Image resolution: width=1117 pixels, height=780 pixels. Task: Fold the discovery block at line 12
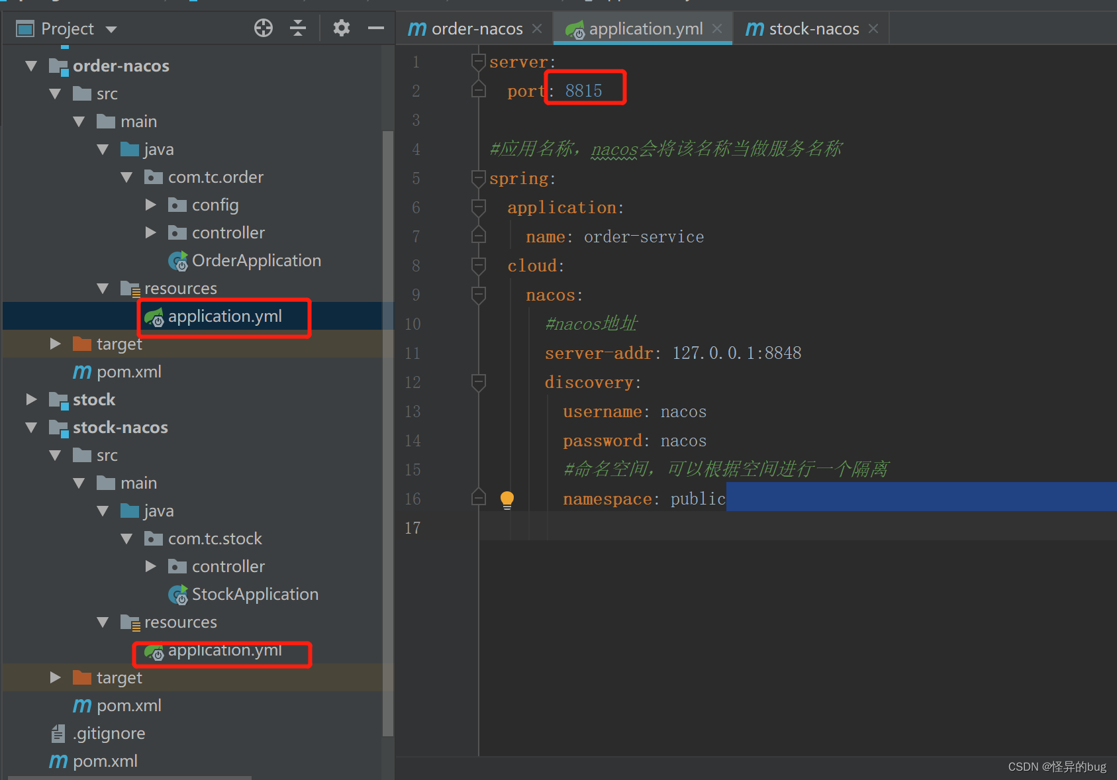pyautogui.click(x=479, y=383)
